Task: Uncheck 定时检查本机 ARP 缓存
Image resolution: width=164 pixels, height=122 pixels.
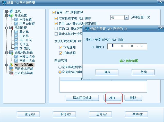Action: 56,19
